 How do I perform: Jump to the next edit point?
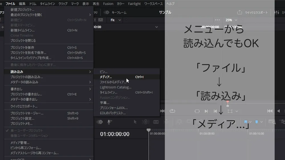(206, 111)
